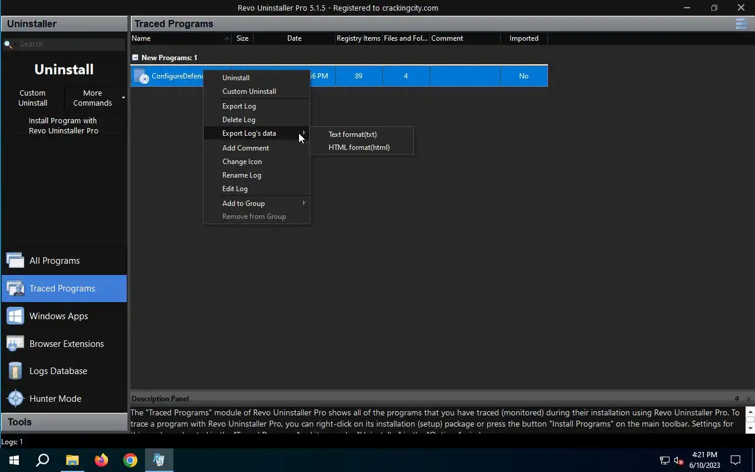Select Rename Log menu entry

pos(257,175)
